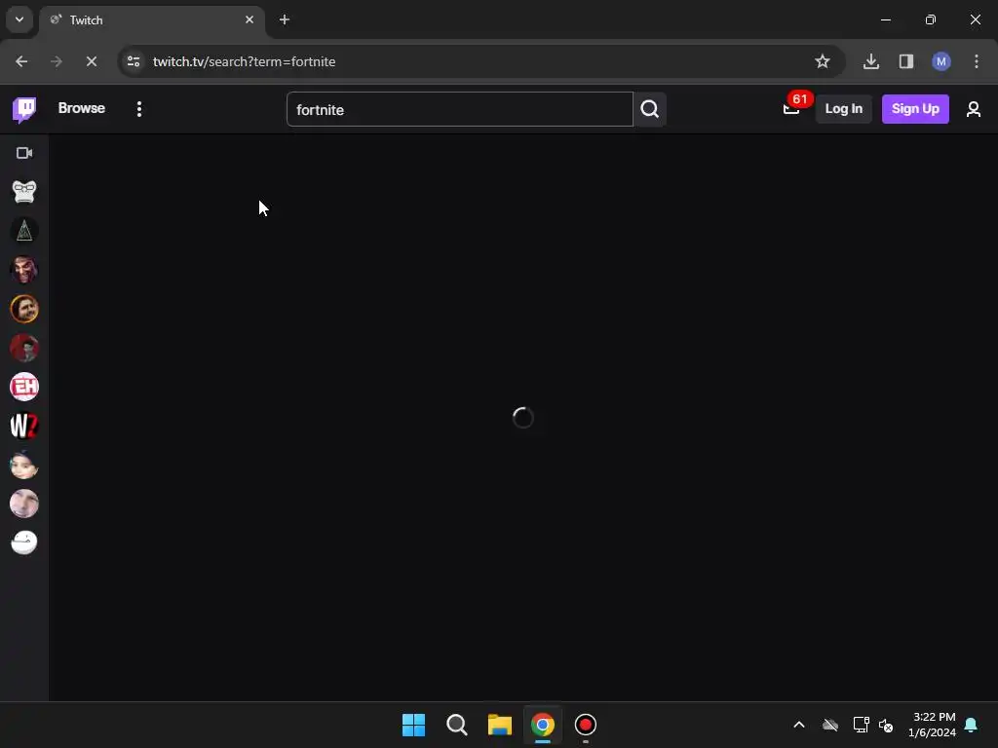Open a new browser tab
Viewport: 998px width, 748px height.
285,19
